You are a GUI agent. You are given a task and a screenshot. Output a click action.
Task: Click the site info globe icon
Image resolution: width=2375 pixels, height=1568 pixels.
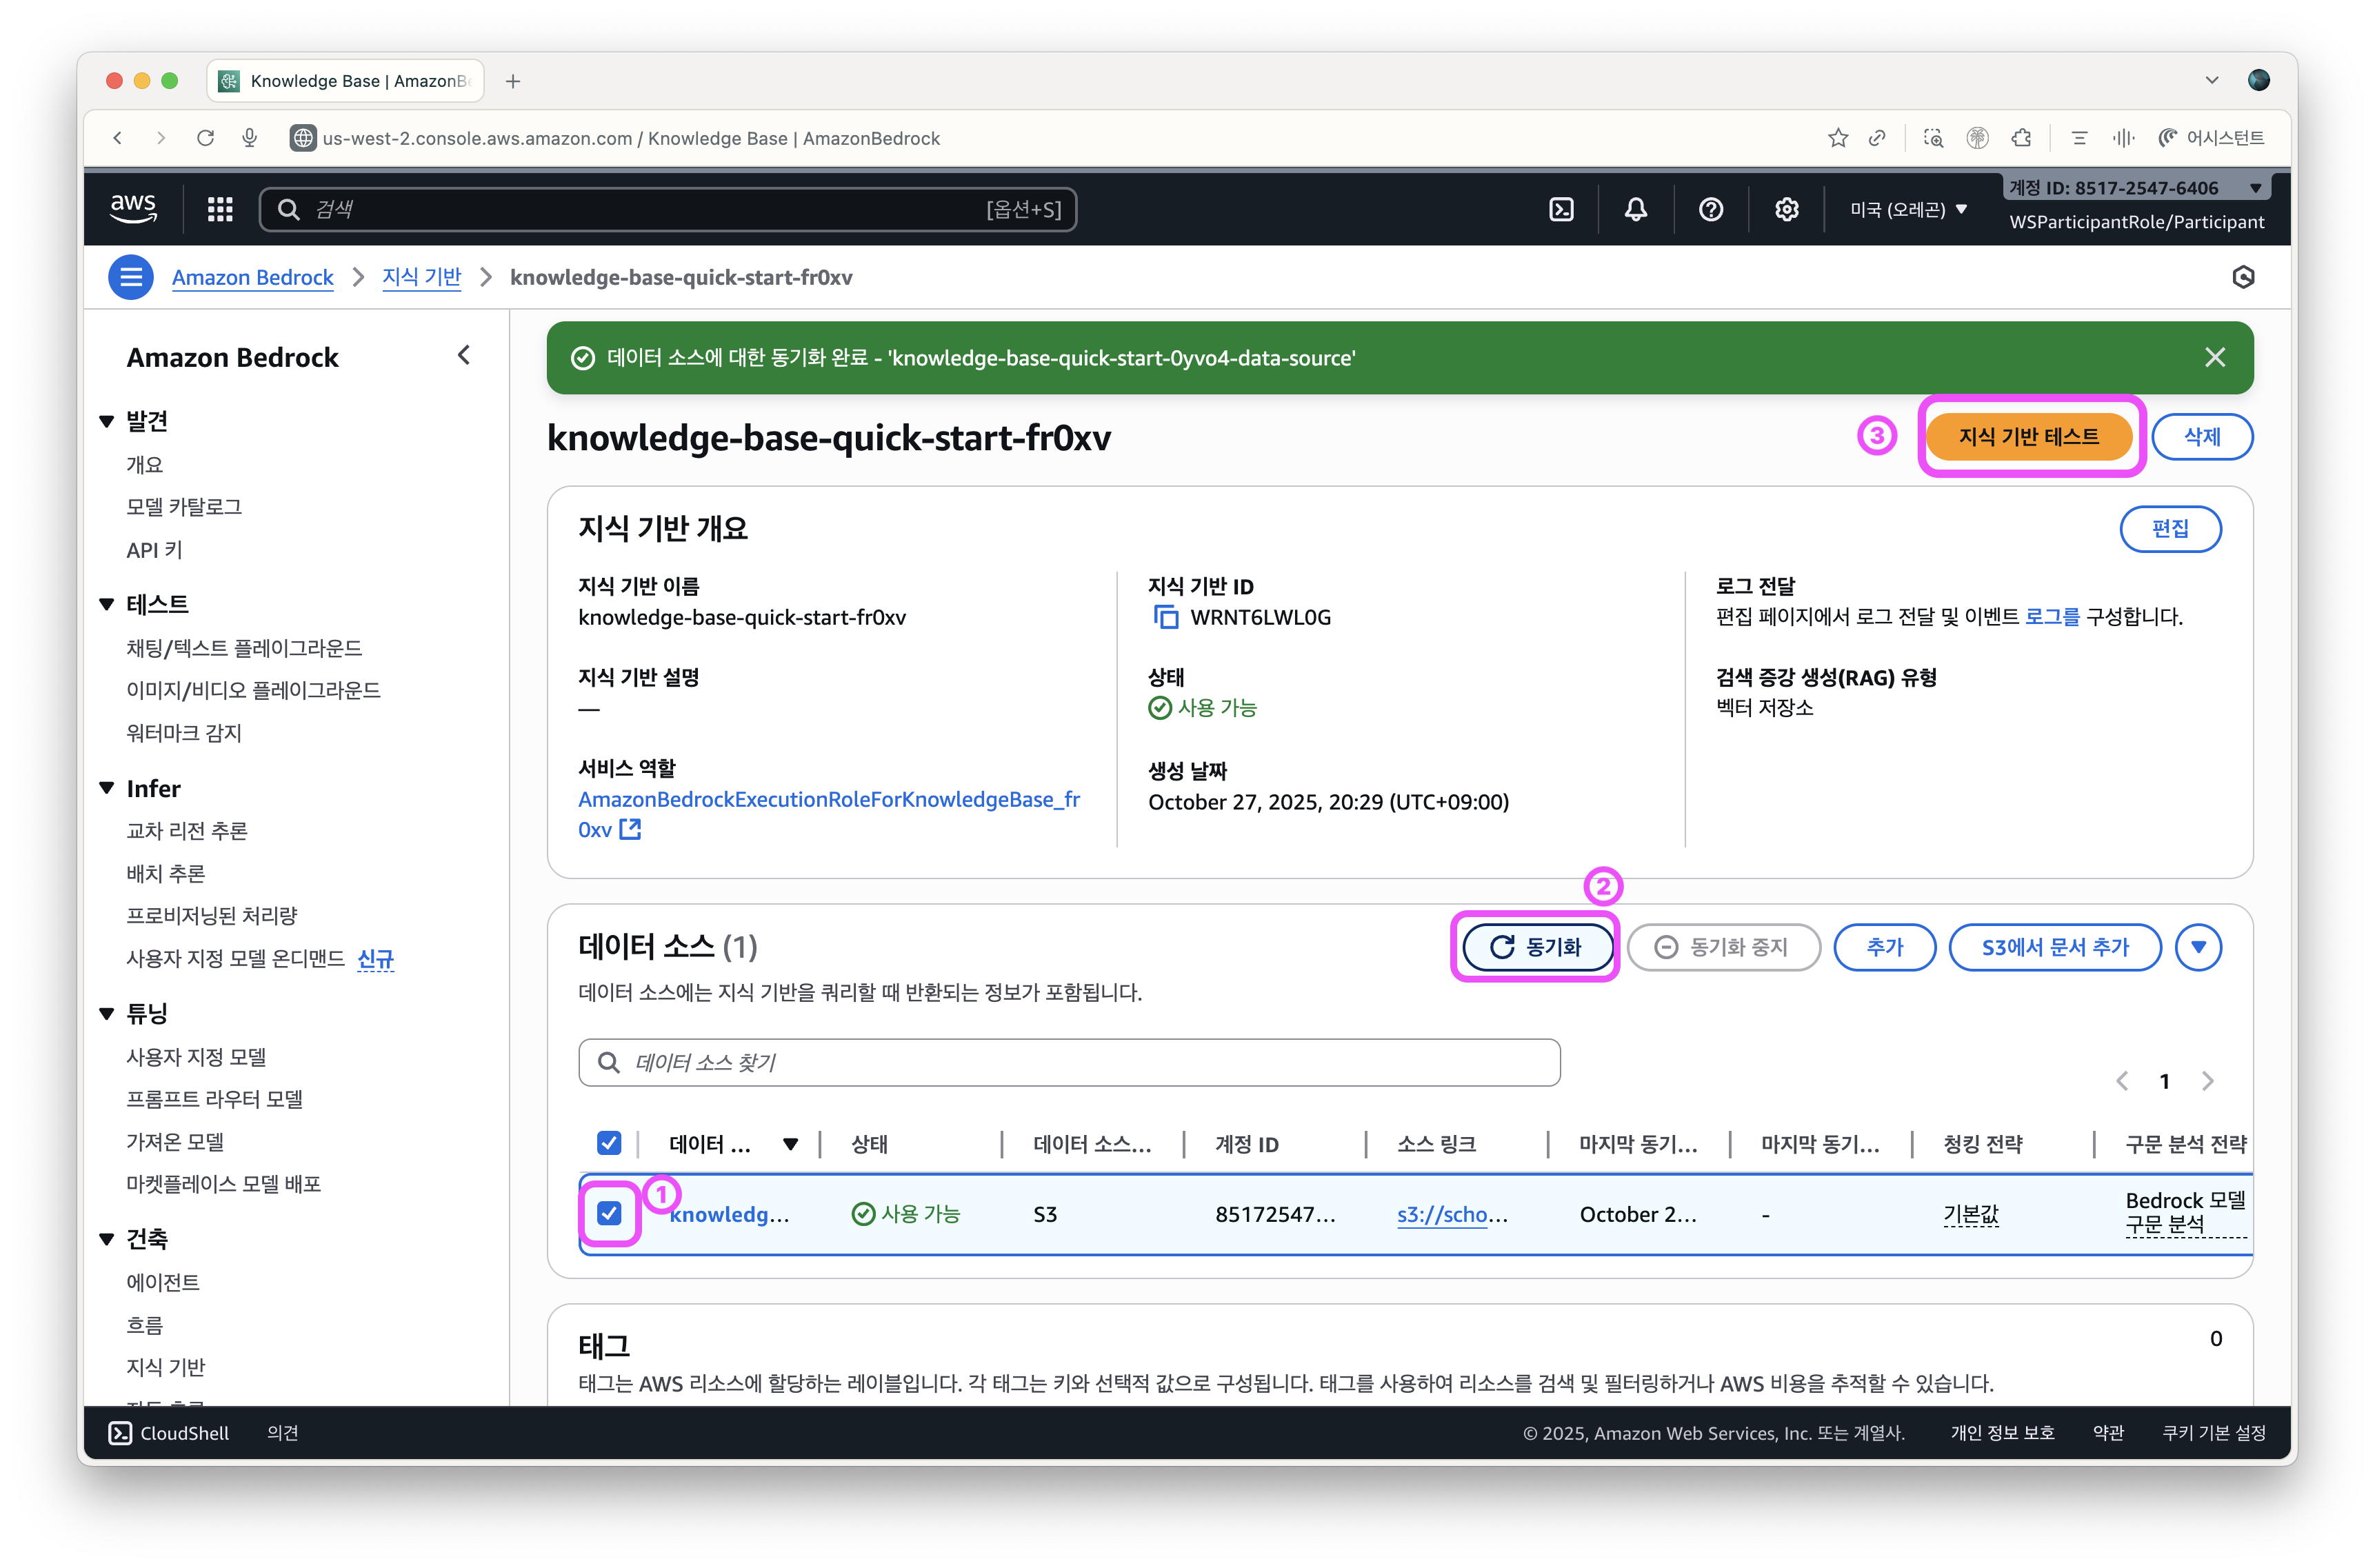tap(303, 138)
